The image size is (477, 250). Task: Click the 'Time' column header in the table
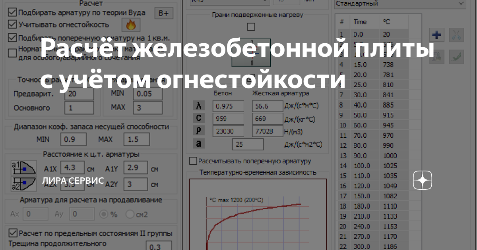click(365, 22)
